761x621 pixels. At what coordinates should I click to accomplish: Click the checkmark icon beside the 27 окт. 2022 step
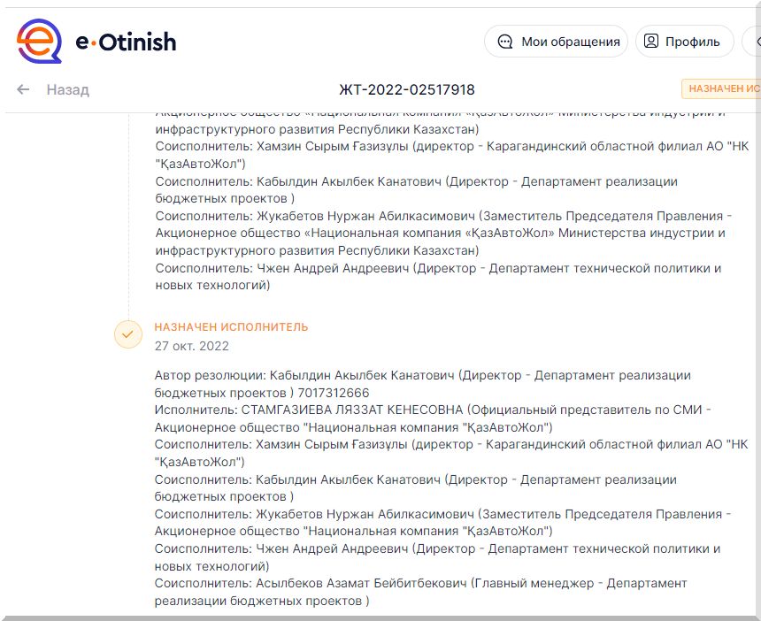(x=128, y=334)
